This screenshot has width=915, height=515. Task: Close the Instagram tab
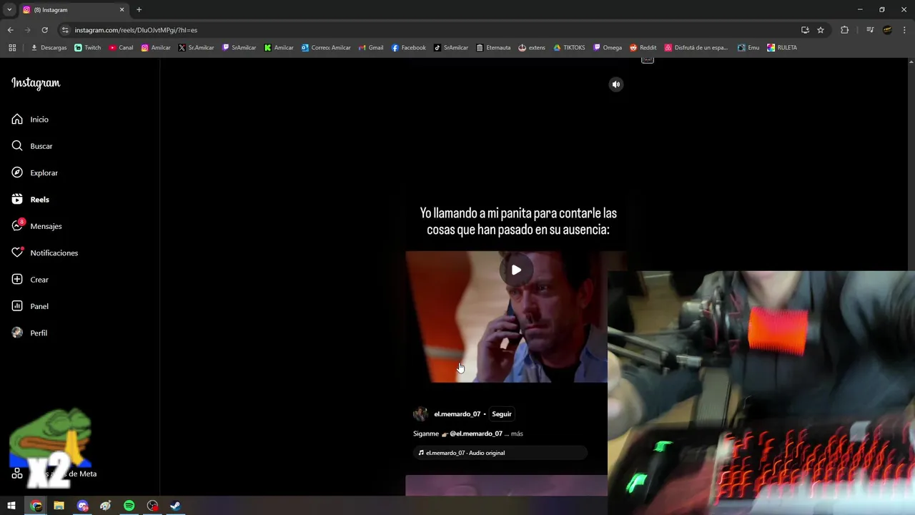click(122, 10)
